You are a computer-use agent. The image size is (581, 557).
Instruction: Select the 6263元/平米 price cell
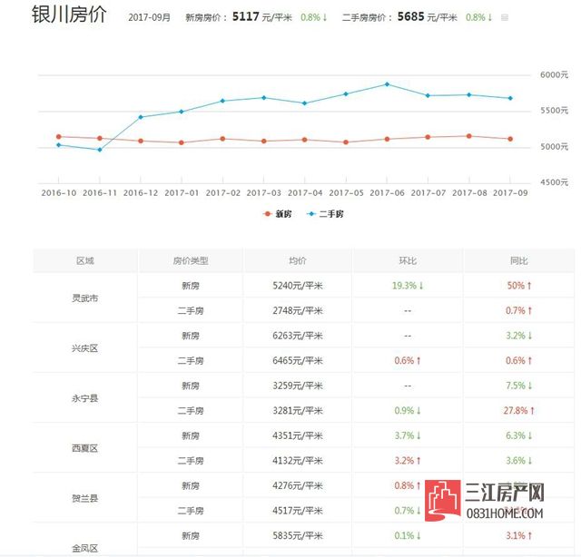coord(298,336)
